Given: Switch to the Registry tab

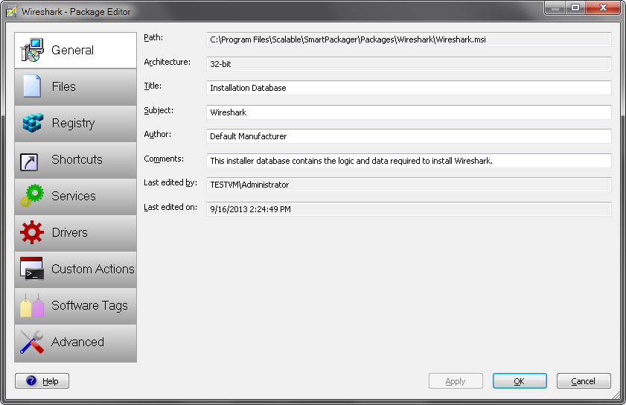Looking at the screenshot, I should tap(75, 124).
